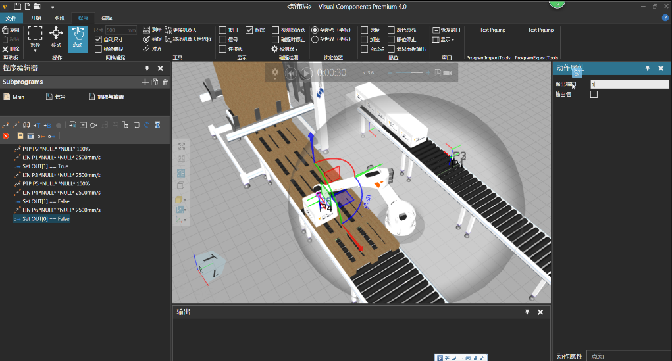The height and width of the screenshot is (361, 672).
Task: Click Test PrgImp under ProgramExportTools
Action: [x=540, y=30]
